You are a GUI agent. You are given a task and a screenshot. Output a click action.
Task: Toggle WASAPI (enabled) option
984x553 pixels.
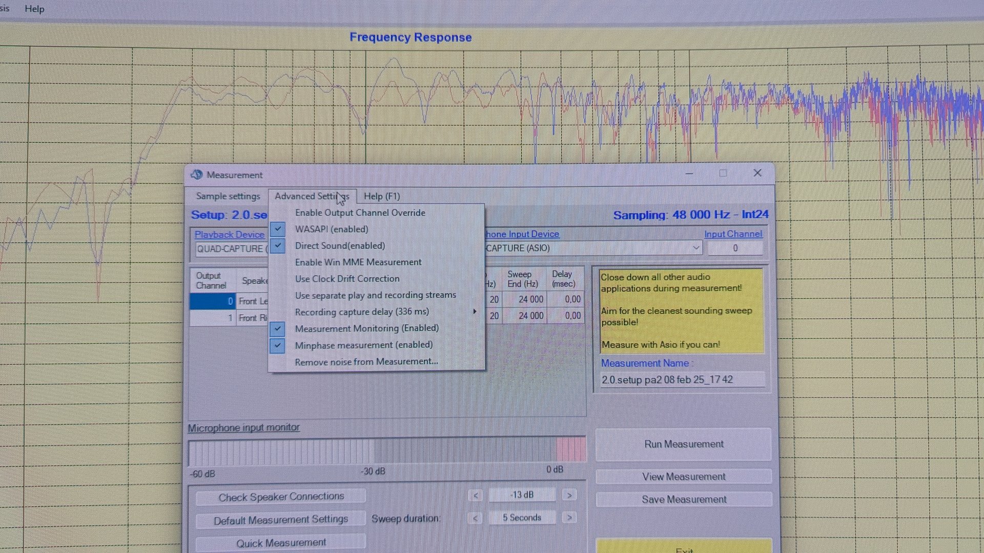332,229
